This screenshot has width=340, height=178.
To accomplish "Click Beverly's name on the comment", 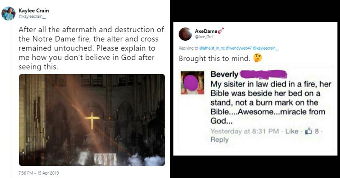I will (x=224, y=75).
